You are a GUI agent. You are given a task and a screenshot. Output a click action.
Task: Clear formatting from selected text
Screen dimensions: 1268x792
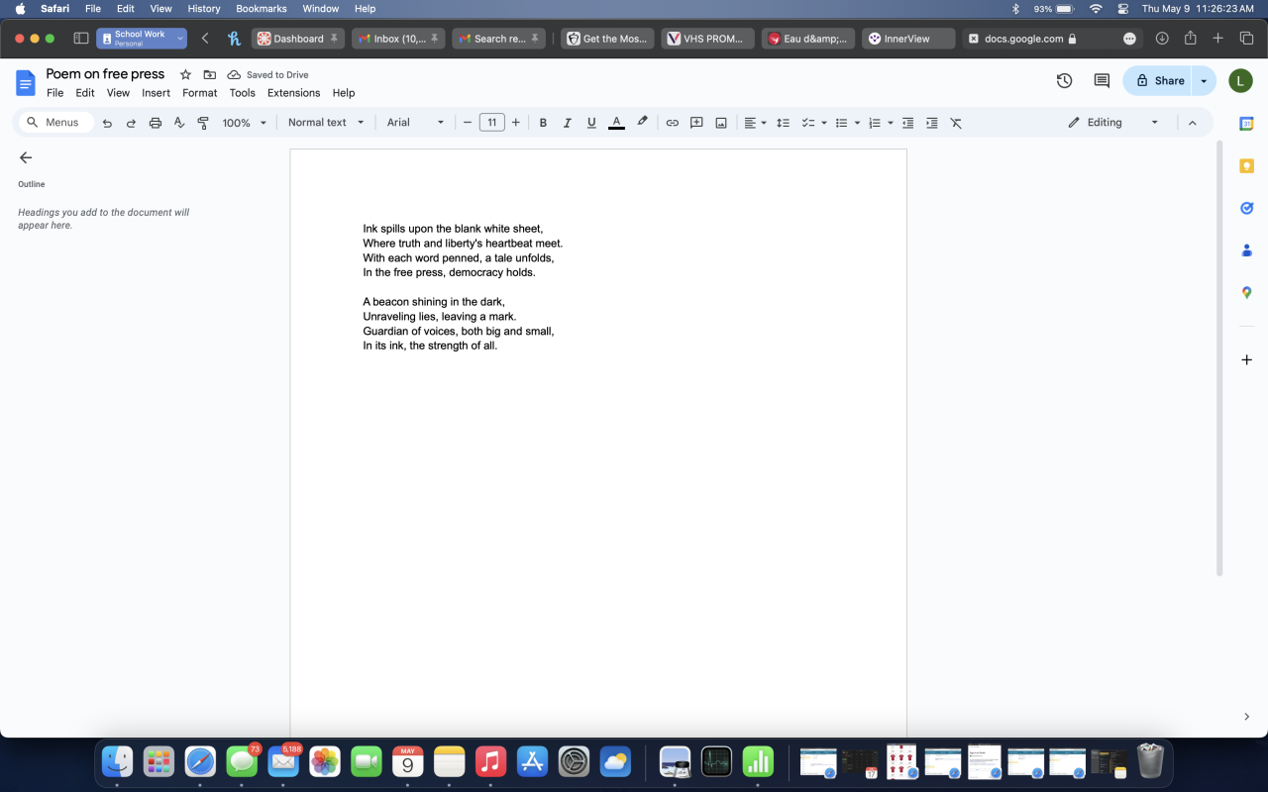[x=956, y=123]
